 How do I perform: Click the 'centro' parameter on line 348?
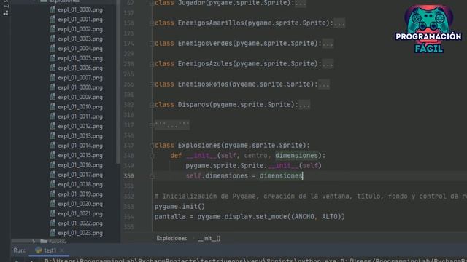click(x=255, y=156)
